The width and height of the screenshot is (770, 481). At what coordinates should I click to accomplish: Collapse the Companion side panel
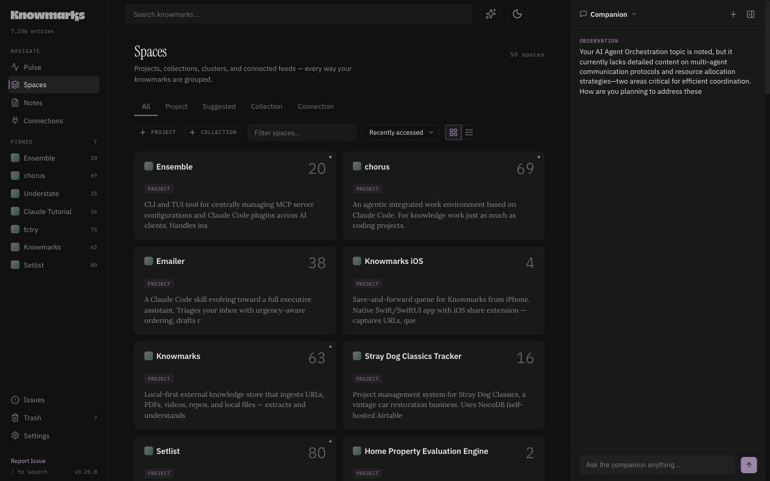click(751, 14)
